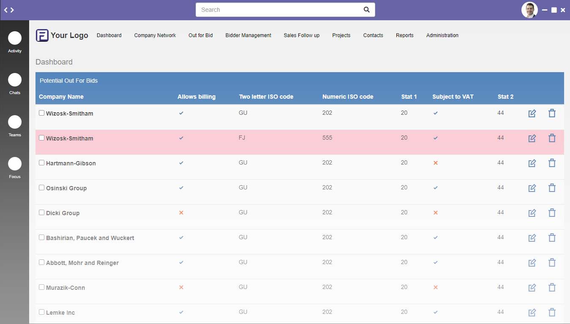
Task: Click the edit icon for Dicki Group
Action: pyautogui.click(x=532, y=213)
